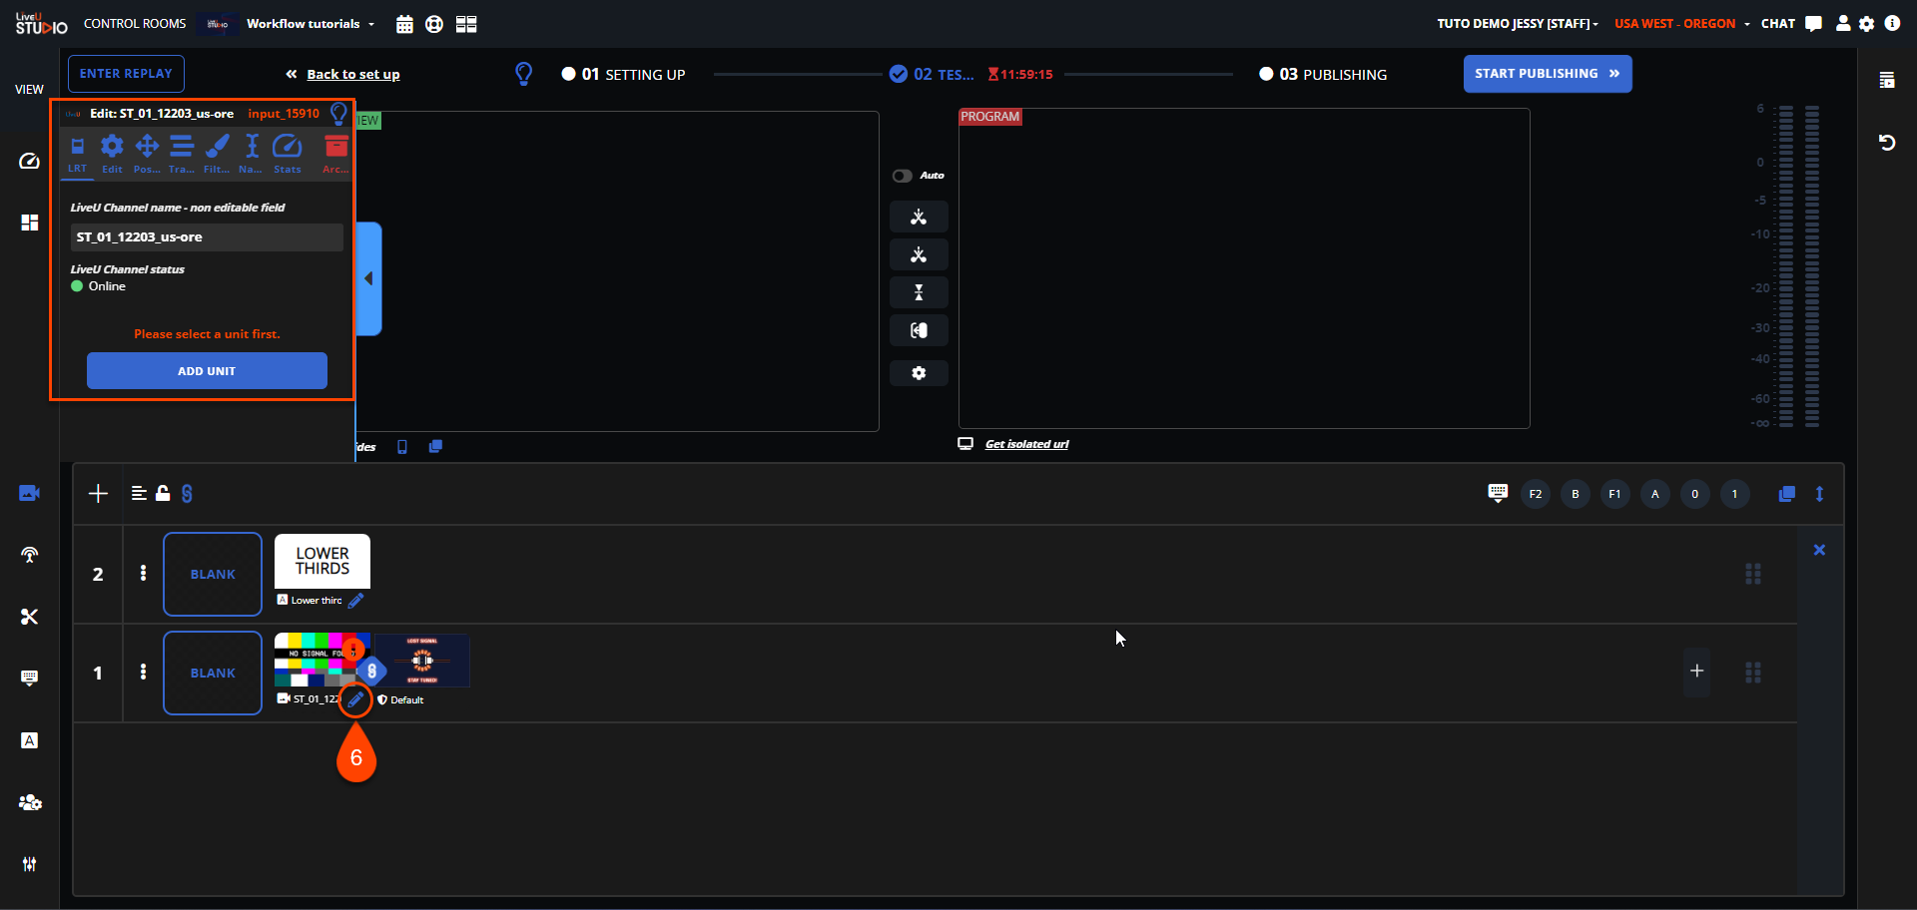Open the lifebuoy support icon
The width and height of the screenshot is (1917, 910).
pos(434,24)
